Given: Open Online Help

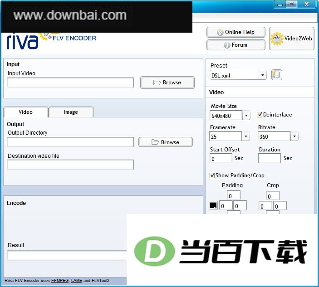Looking at the screenshot, I should coord(236,32).
